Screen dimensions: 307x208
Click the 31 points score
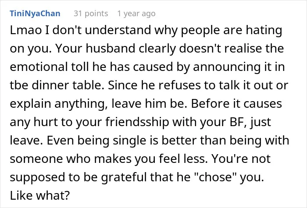pos(91,14)
